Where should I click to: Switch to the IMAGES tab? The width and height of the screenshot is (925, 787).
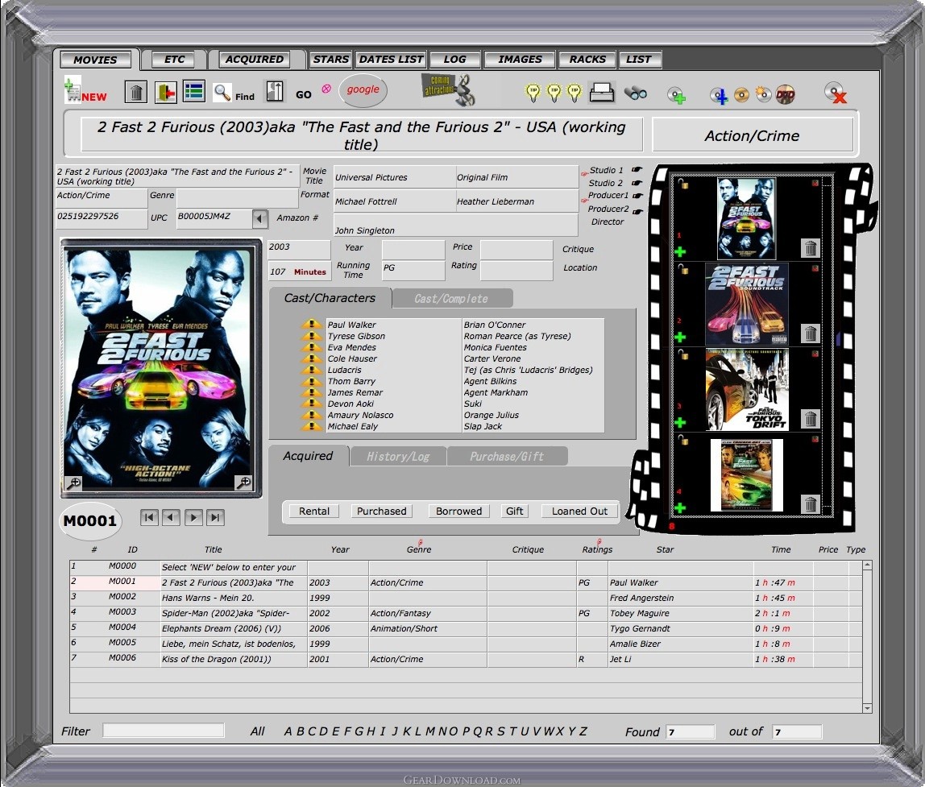pos(520,59)
